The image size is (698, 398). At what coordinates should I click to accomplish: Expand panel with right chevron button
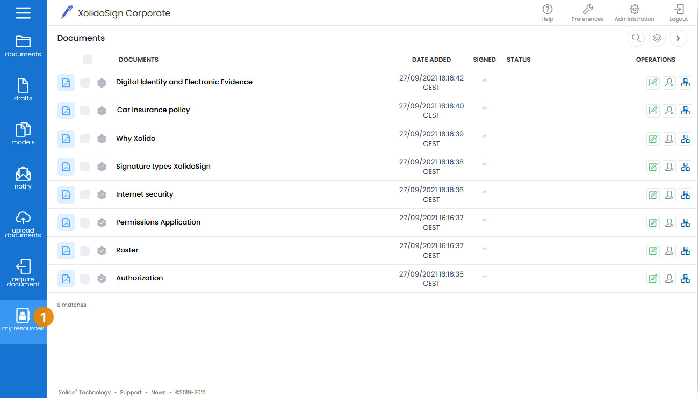(678, 38)
